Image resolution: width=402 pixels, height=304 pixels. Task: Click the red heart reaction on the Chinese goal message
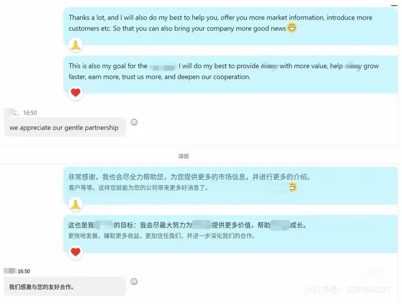[76, 252]
